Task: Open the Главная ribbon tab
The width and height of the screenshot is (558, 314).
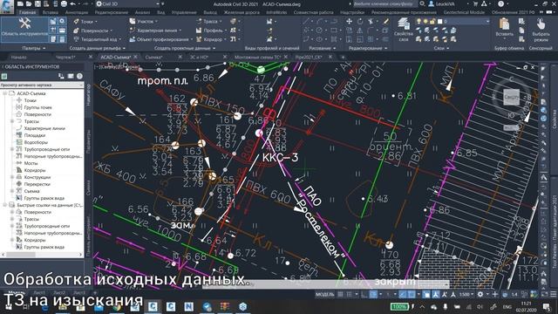Action: click(x=27, y=12)
